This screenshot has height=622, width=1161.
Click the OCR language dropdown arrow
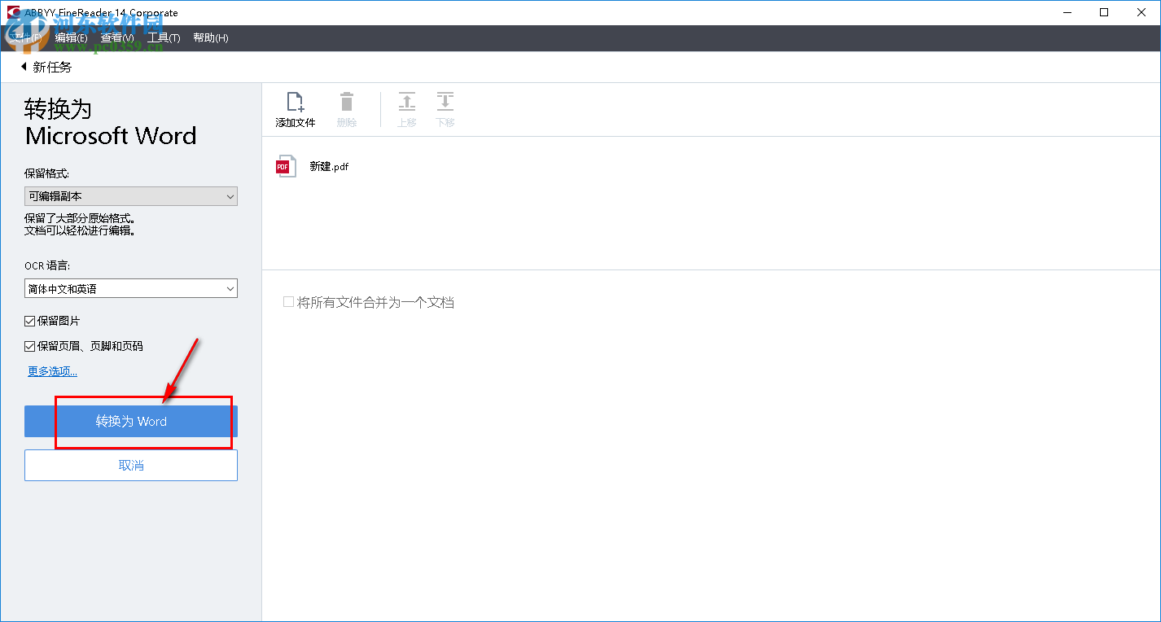[x=229, y=288]
